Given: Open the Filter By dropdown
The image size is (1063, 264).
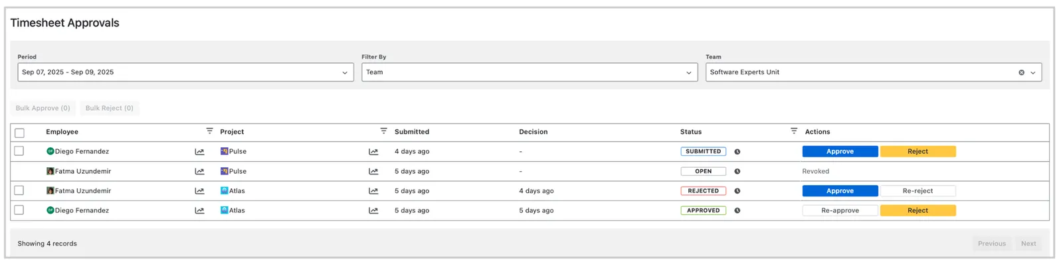Looking at the screenshot, I should 530,72.
